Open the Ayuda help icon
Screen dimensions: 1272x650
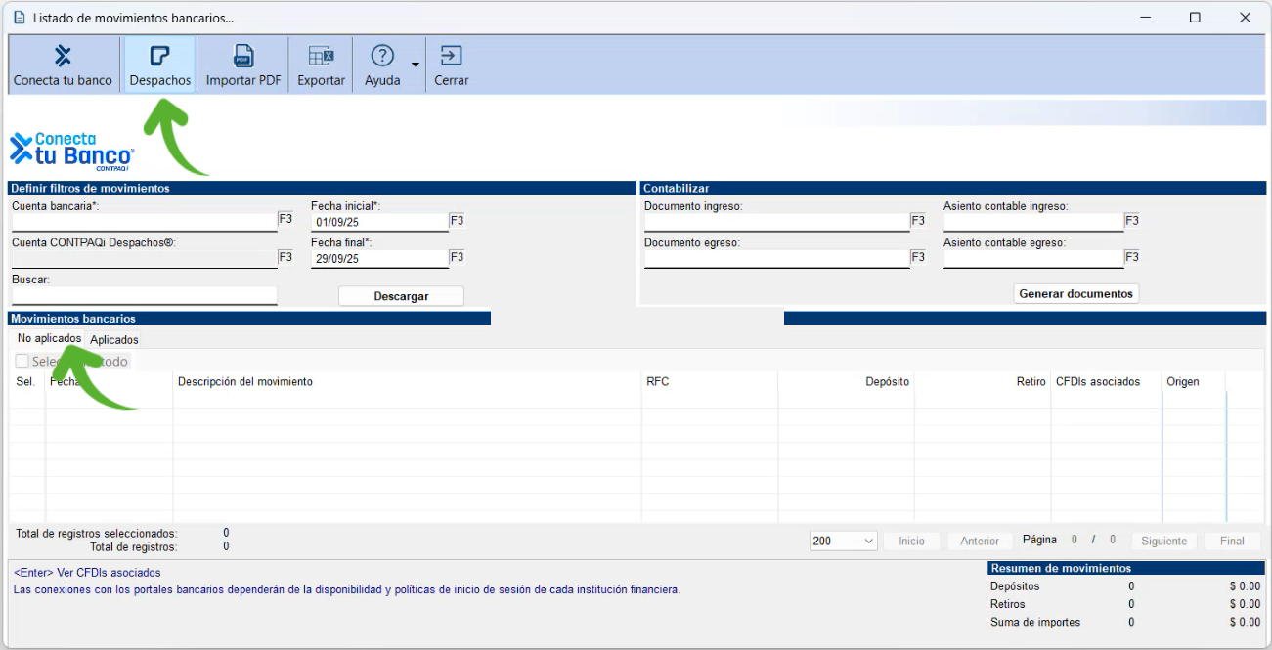[382, 57]
